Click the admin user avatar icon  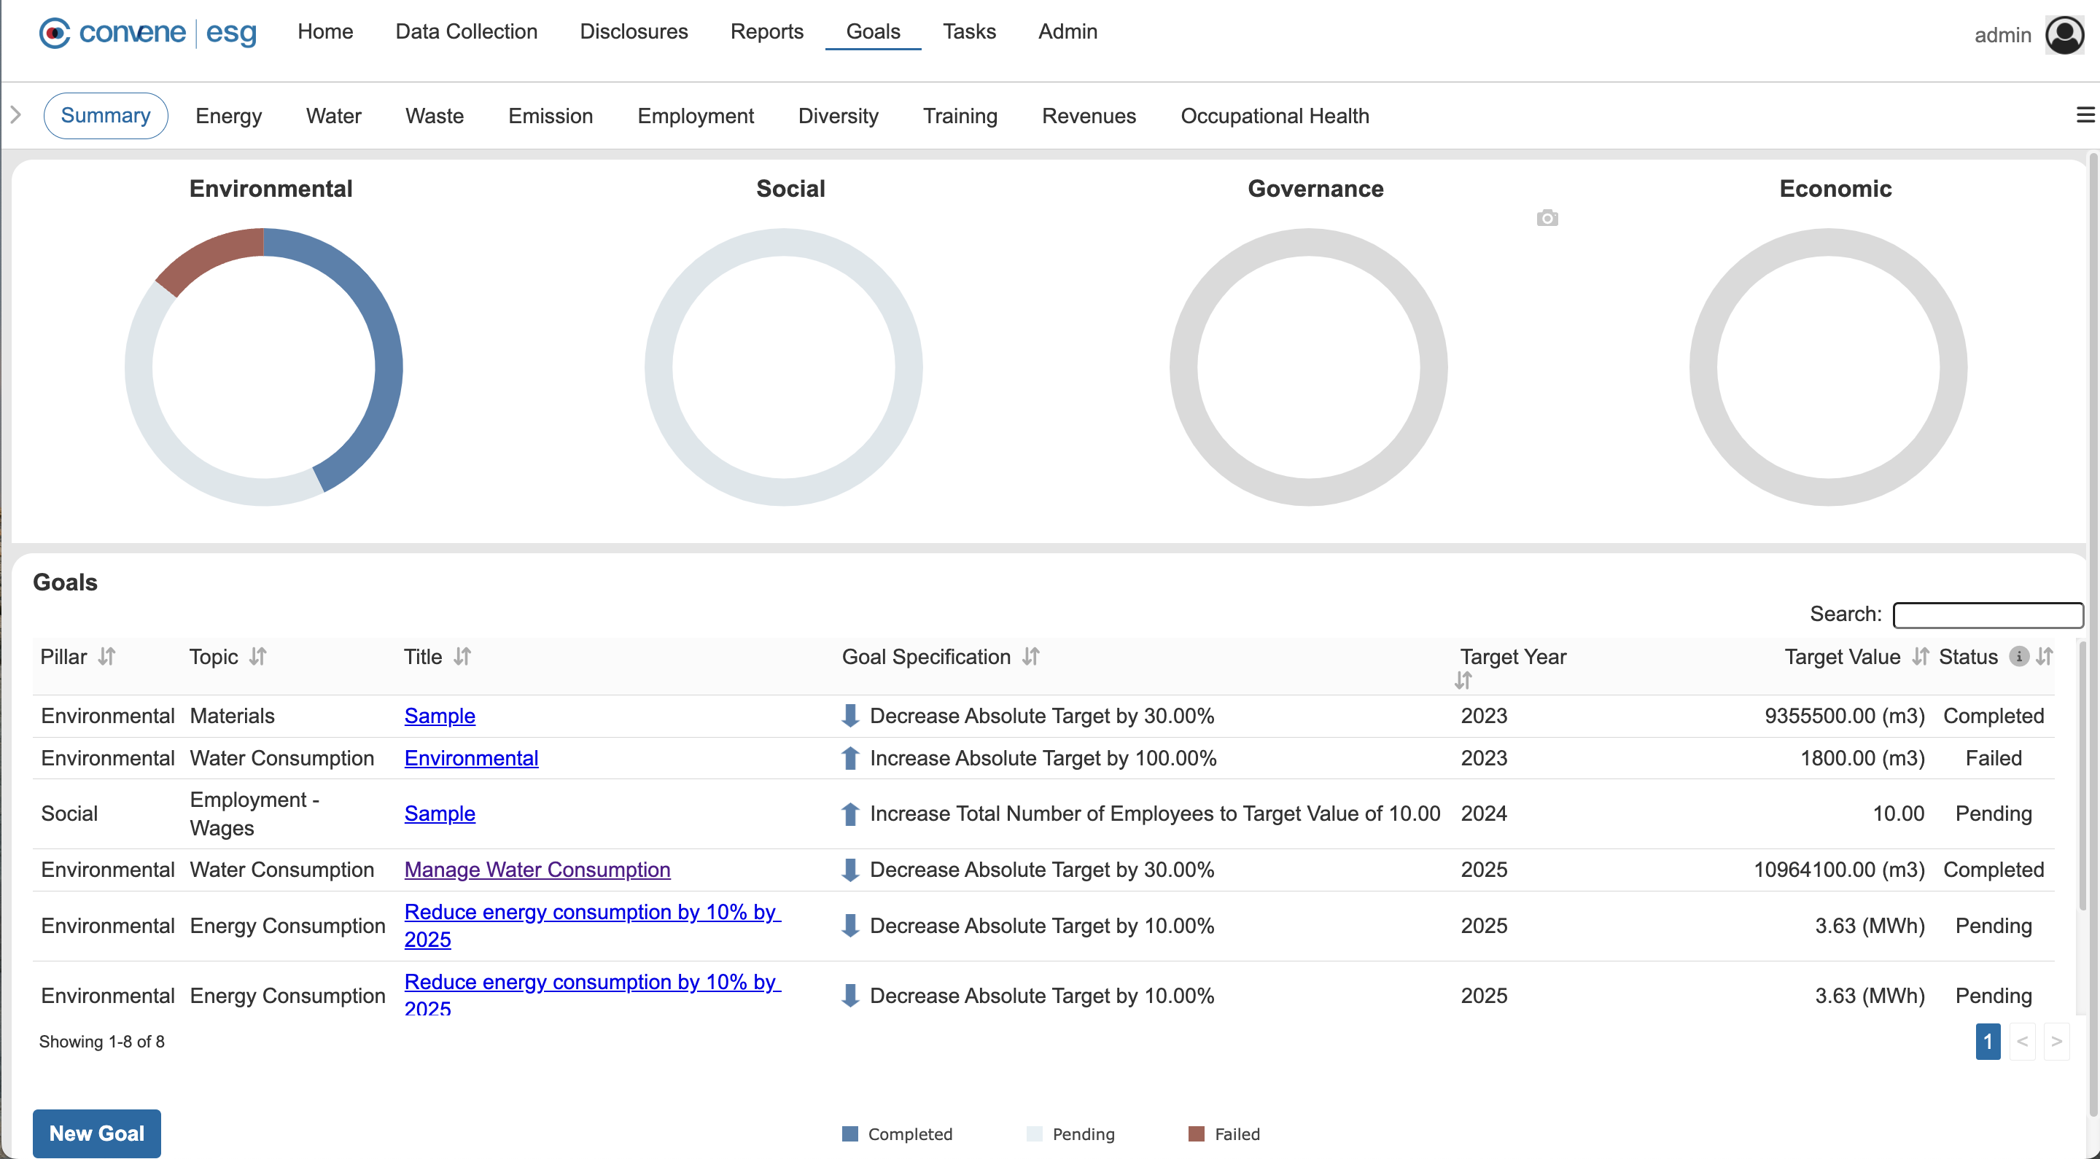(x=2064, y=34)
